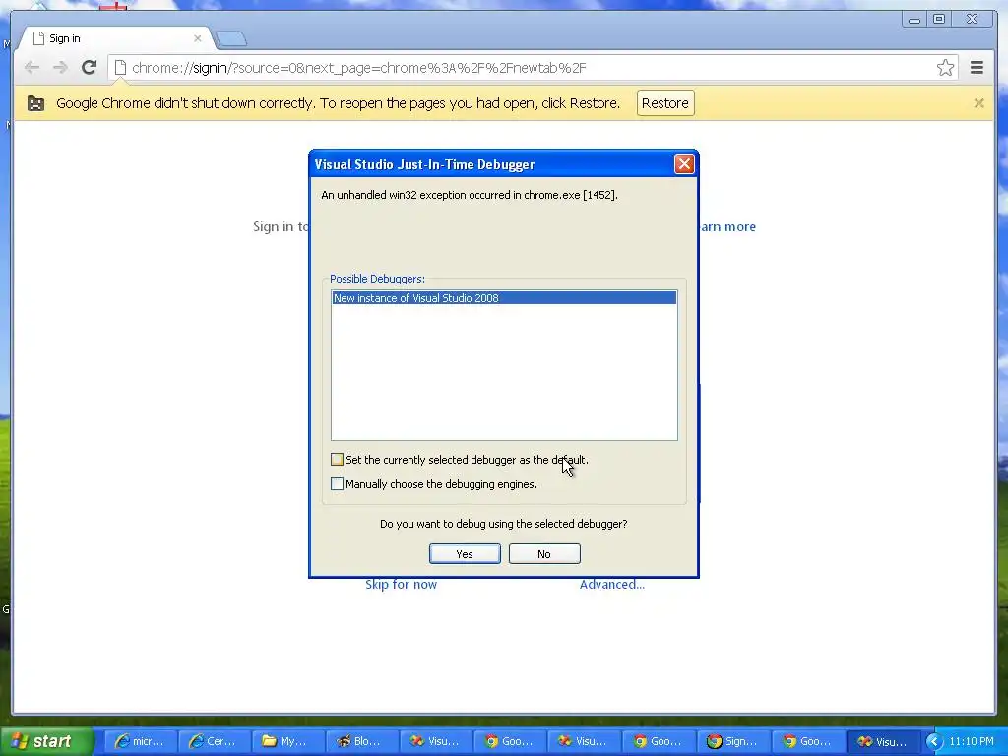This screenshot has width=1008, height=756.
Task: Check Manually choose the debugging engines
Action: tap(337, 483)
